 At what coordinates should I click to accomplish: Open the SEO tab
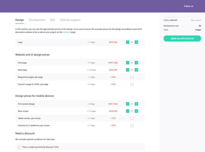52,20
